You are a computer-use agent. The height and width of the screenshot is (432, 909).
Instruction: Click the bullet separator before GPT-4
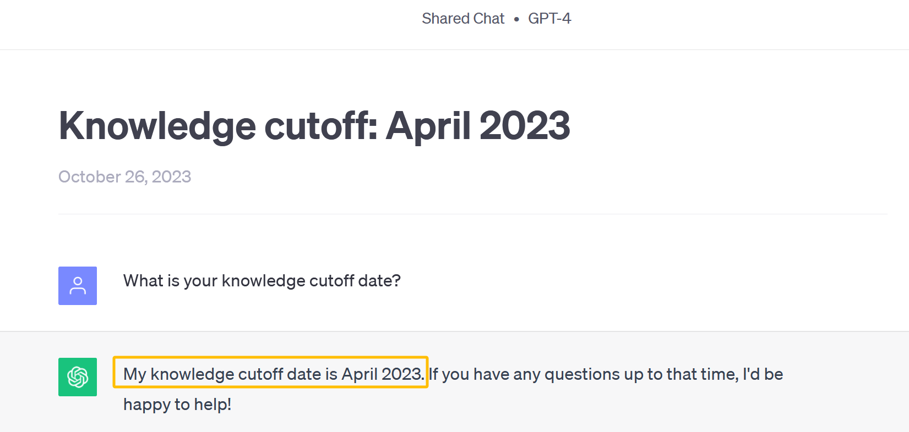(516, 19)
